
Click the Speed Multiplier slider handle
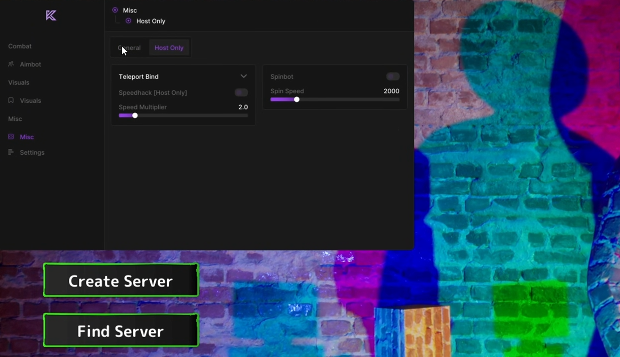(x=135, y=115)
